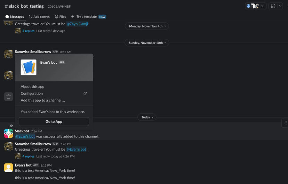Open external link icon beside Configuration
The height and width of the screenshot is (184, 288).
(85, 94)
